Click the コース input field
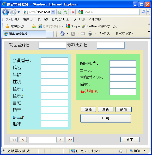Image resolution: width=152 pixels, height=155 pixels. point(123,71)
